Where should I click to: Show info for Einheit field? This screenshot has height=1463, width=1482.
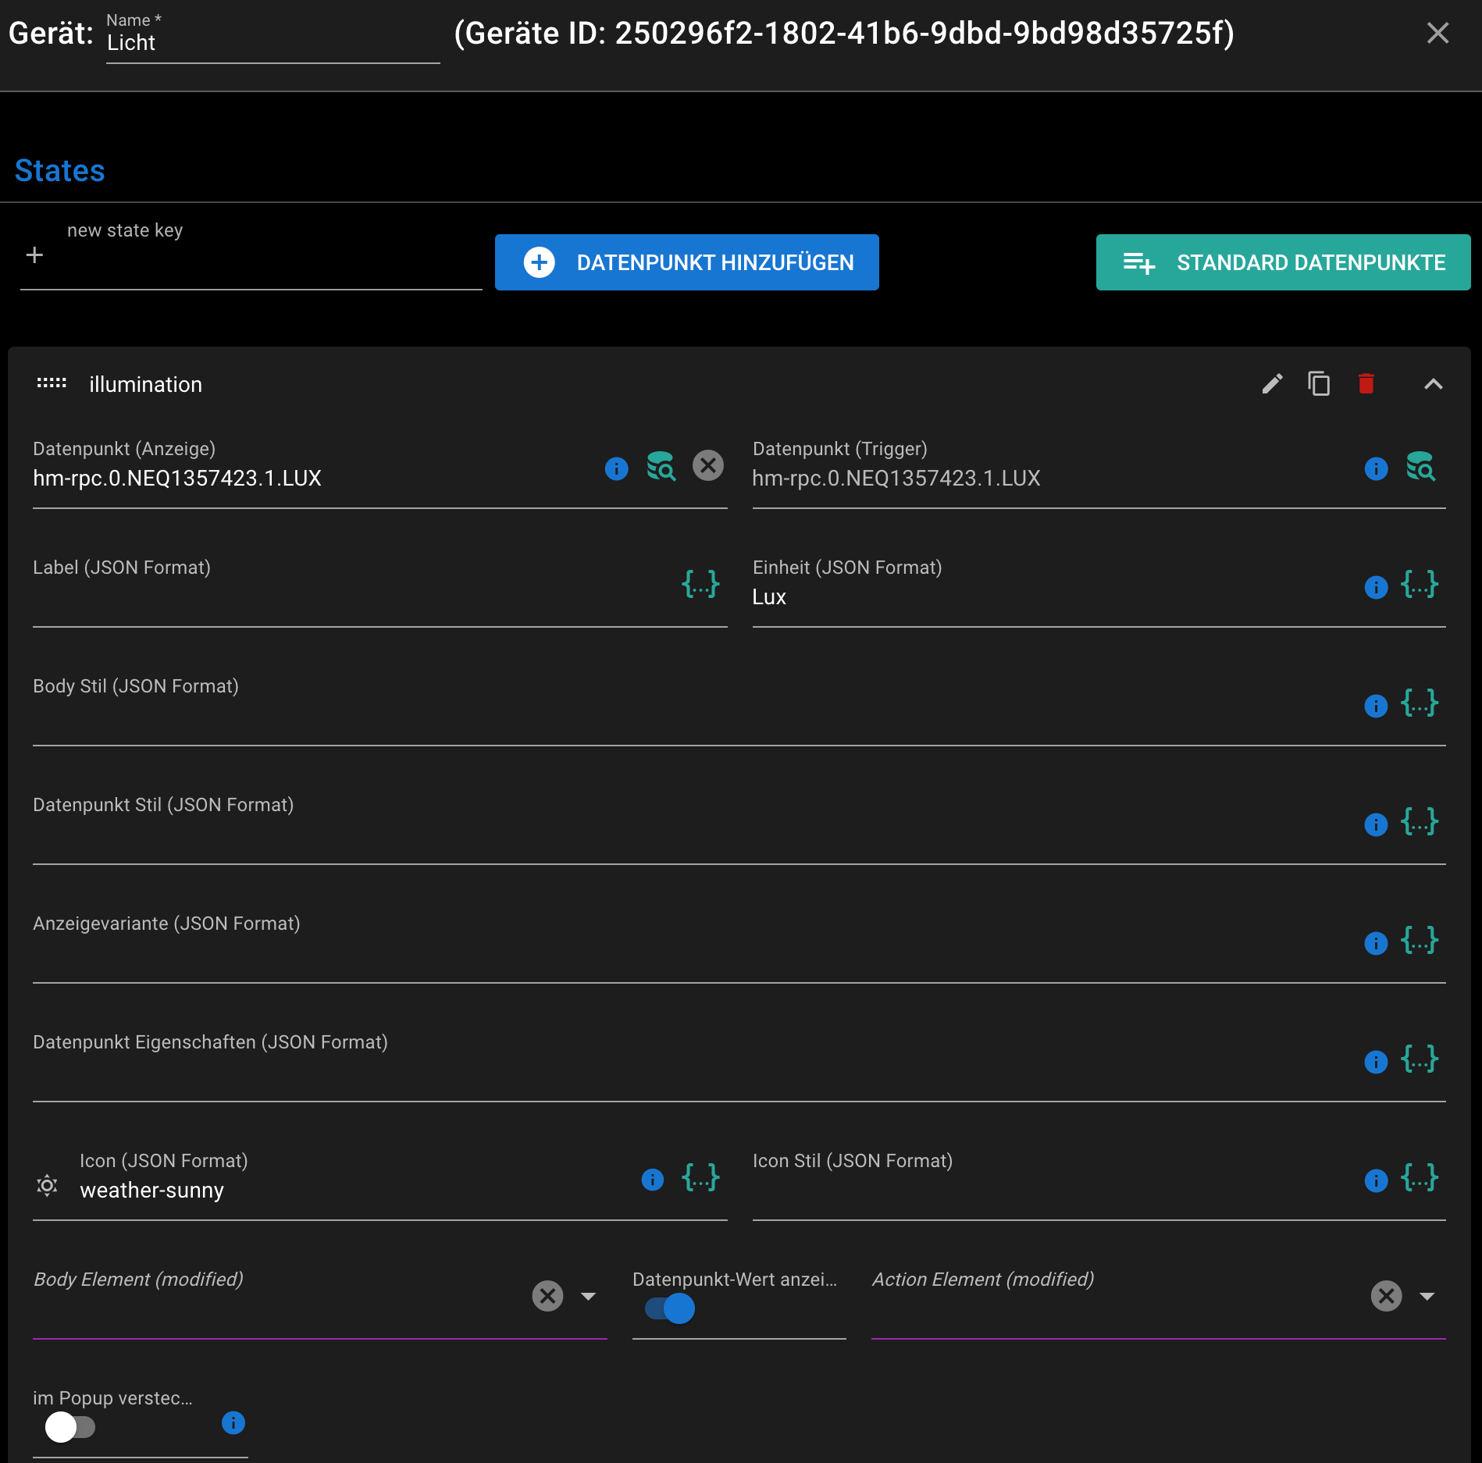[1376, 587]
